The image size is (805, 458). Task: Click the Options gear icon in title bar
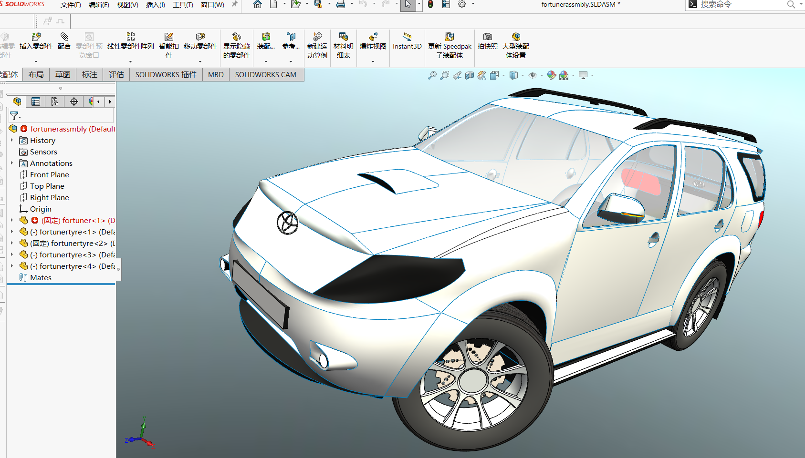point(462,4)
